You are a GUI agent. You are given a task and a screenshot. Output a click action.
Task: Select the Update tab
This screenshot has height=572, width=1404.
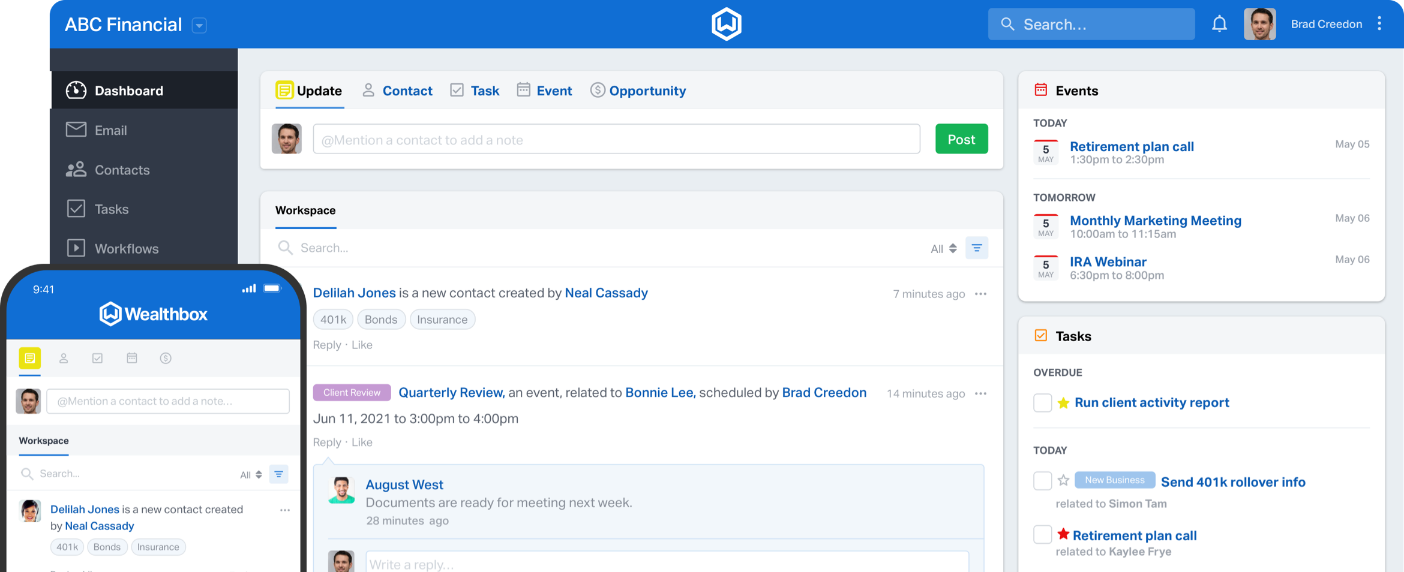point(309,91)
